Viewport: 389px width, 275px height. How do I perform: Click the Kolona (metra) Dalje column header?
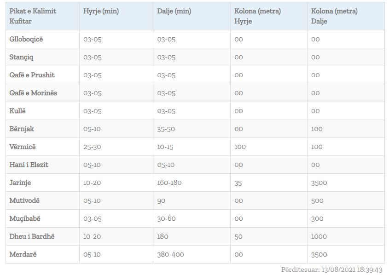click(x=334, y=16)
